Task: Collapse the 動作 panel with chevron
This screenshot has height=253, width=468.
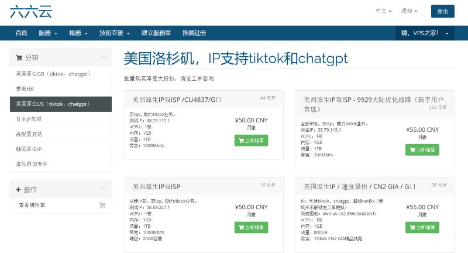Action: (x=104, y=189)
